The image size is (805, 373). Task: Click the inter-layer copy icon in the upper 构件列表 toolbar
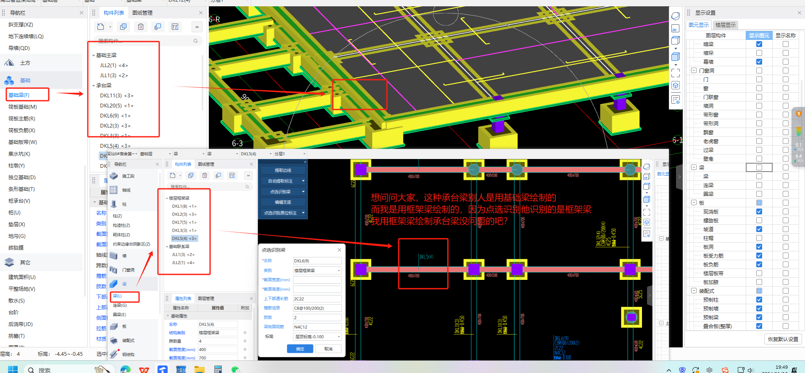tap(158, 27)
